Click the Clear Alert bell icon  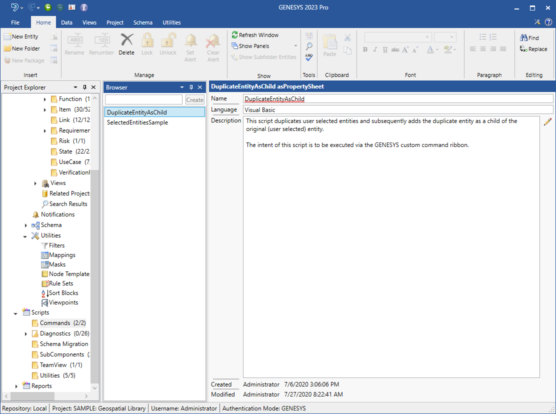[213, 41]
